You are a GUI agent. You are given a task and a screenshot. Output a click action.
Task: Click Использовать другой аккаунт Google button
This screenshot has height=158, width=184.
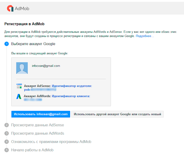(x=117, y=114)
